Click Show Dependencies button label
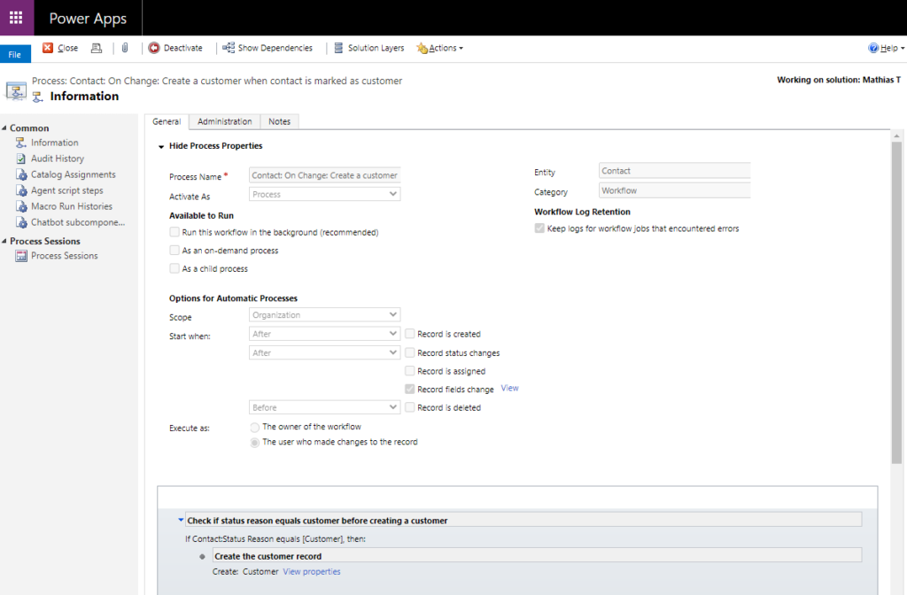 [275, 48]
